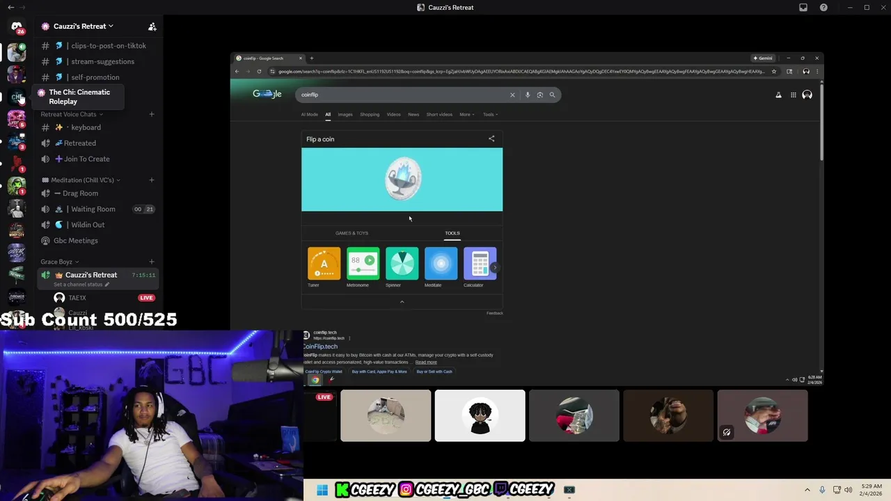This screenshot has height=501, width=891.
Task: Open a new Chrome tab with plus
Action: pyautogui.click(x=311, y=58)
